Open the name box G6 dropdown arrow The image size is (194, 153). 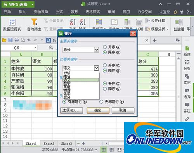click(x=35, y=48)
